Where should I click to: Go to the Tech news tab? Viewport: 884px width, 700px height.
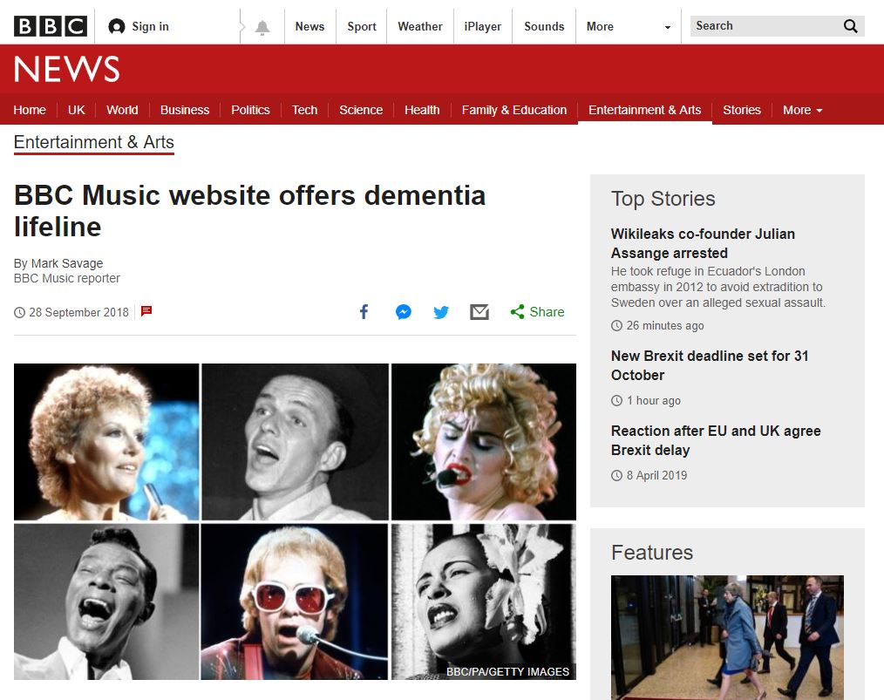click(x=304, y=110)
